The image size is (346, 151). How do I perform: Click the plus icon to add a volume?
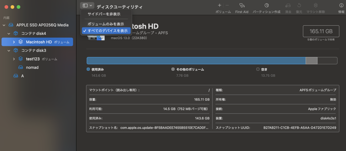[219, 5]
